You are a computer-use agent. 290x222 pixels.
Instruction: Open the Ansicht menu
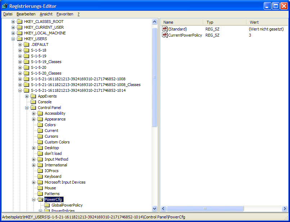(x=46, y=14)
